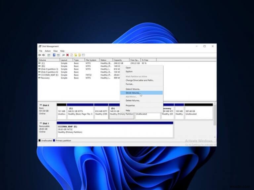Click the blue Primary partition legend swatch
This screenshot has height=190, width=254.
click(54, 140)
